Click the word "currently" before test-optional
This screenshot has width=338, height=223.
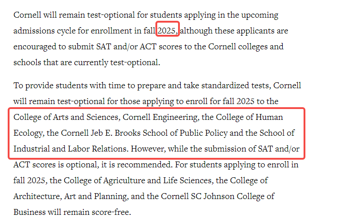91,62
